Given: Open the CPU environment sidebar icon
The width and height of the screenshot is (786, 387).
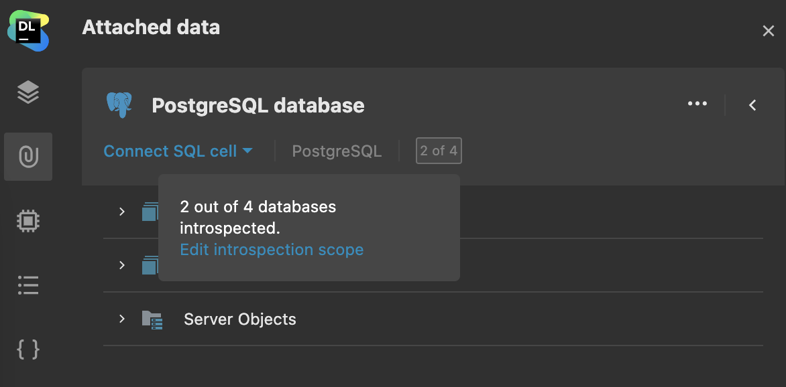Looking at the screenshot, I should 27,221.
